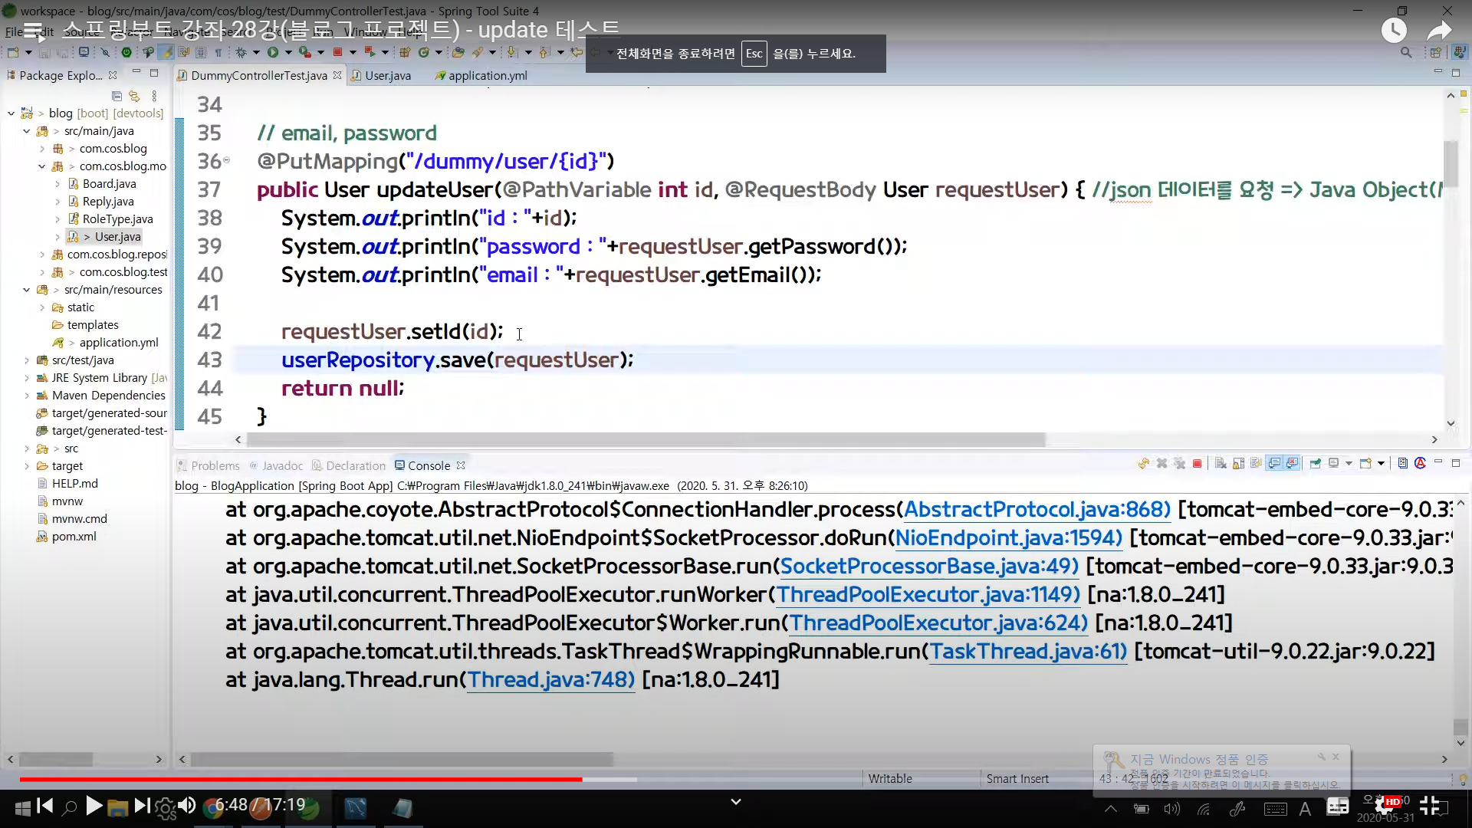This screenshot has height=828, width=1472.
Task: Toggle Show Whitespace Characters pilcrow icon
Action: tap(219, 52)
